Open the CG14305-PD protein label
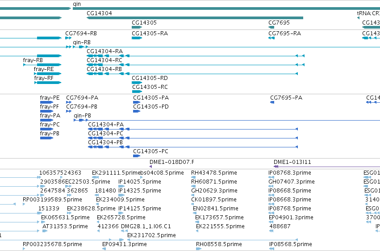380x251 pixels. click(x=151, y=107)
